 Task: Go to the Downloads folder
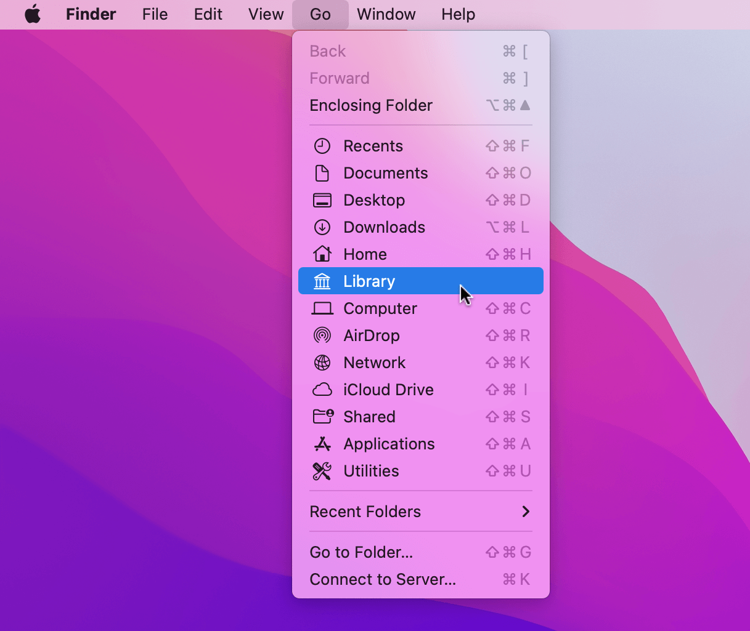421,227
